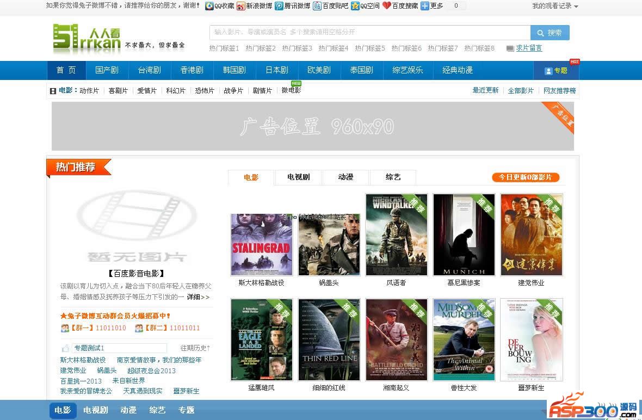Open the 更多 share options
Screen dimensions: 642x420
tap(432, 6)
